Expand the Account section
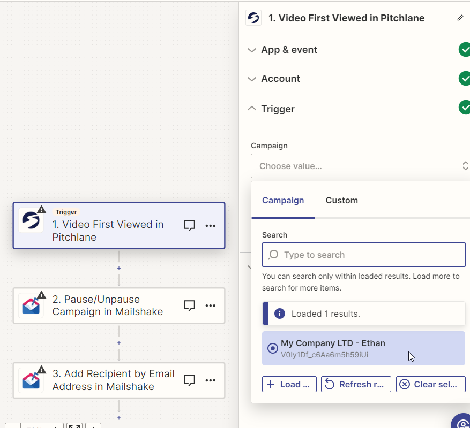This screenshot has height=428, width=470. pyautogui.click(x=252, y=79)
